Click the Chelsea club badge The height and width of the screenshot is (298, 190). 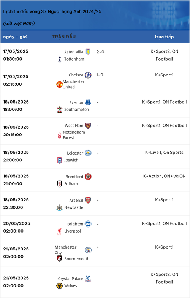coord(88,75)
